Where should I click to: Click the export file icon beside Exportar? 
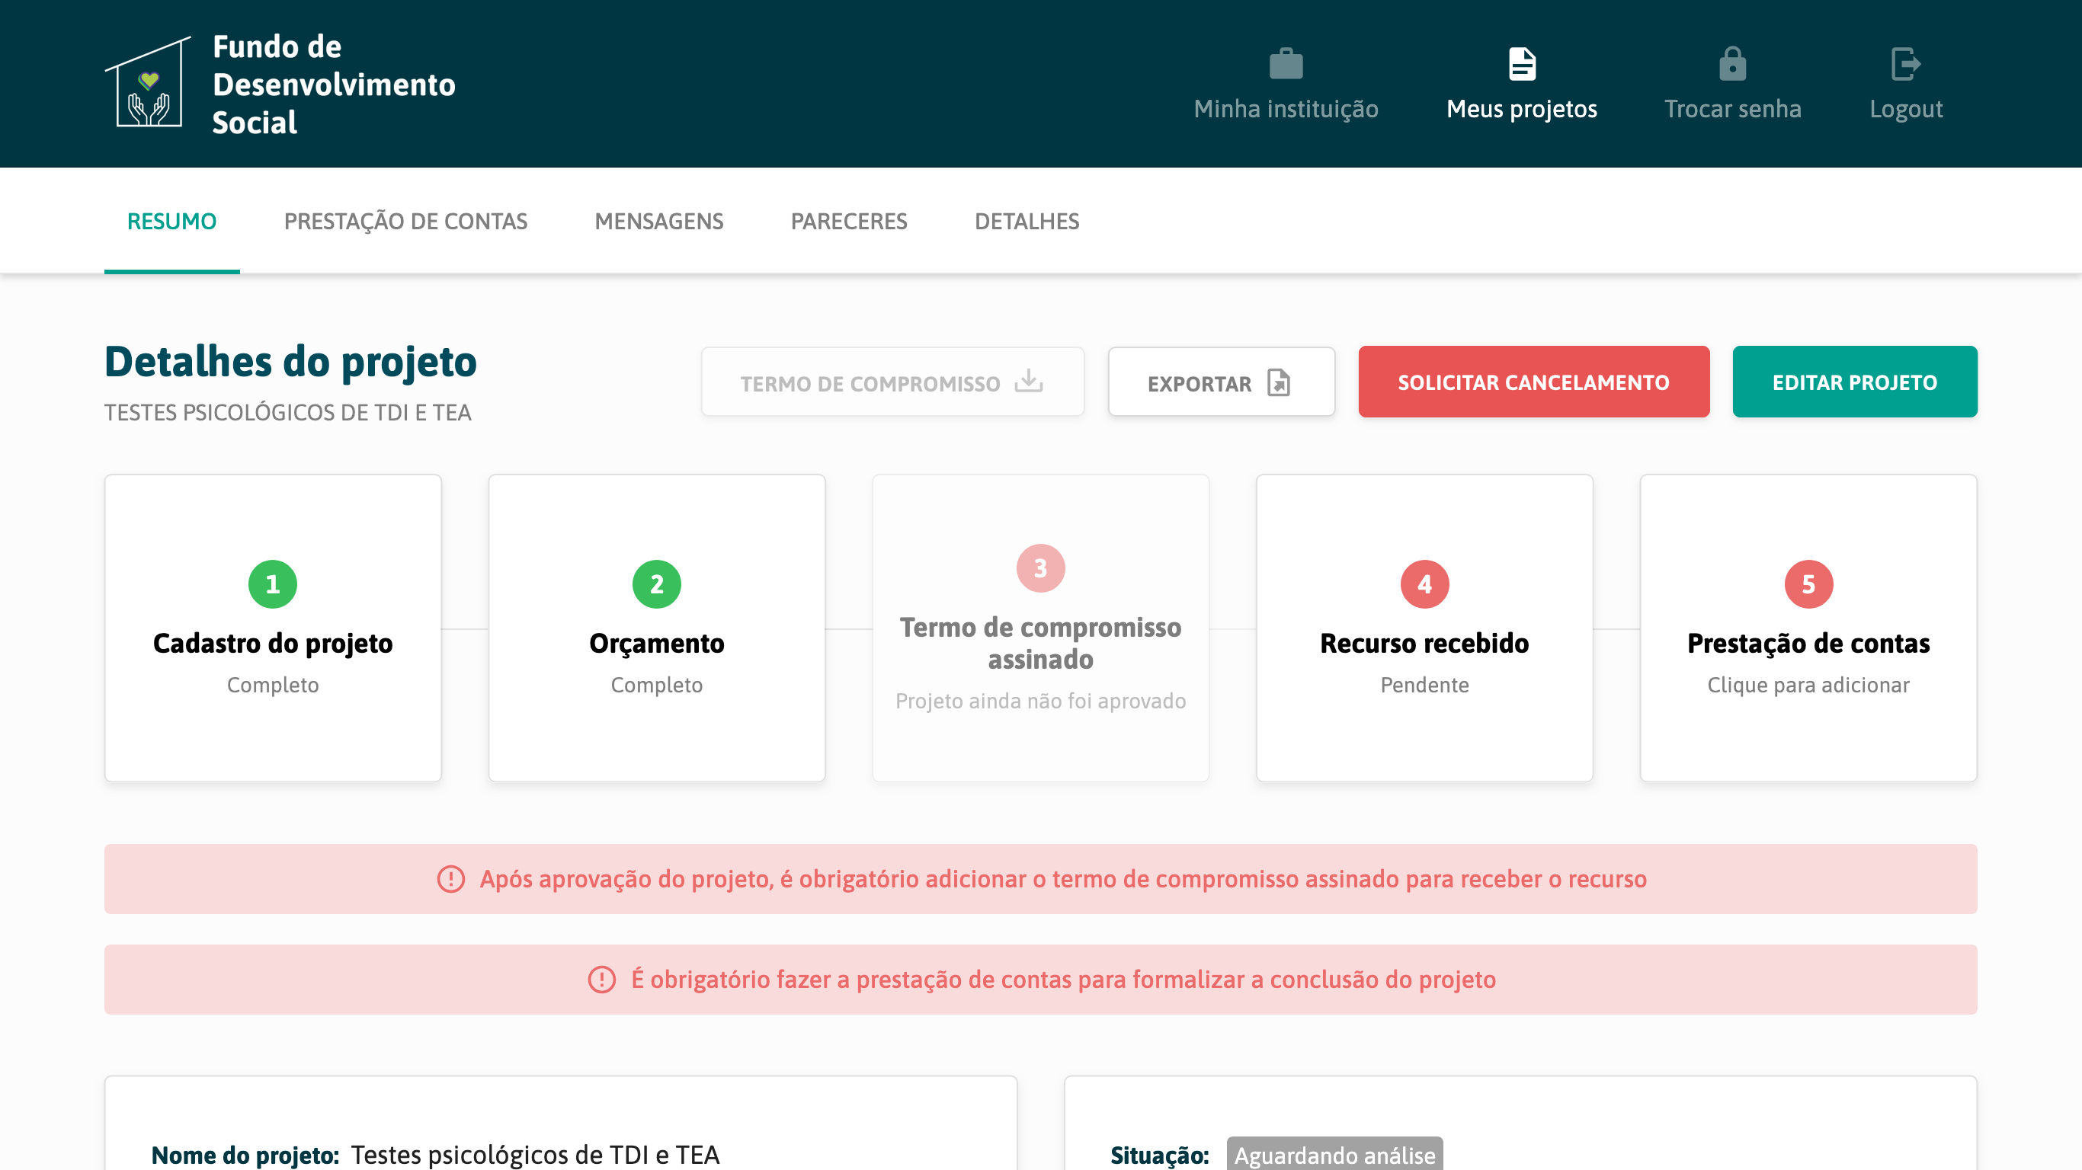[x=1279, y=382]
